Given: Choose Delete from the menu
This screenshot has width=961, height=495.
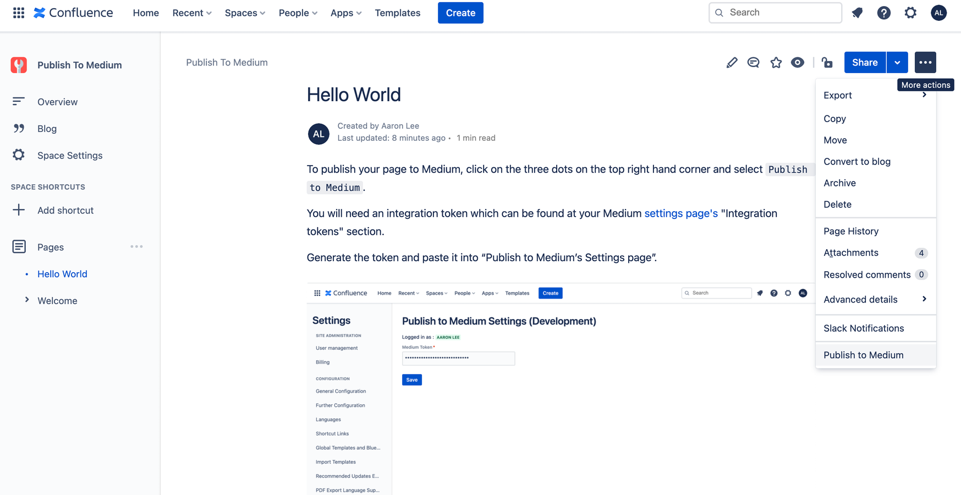Looking at the screenshot, I should click(876, 205).
